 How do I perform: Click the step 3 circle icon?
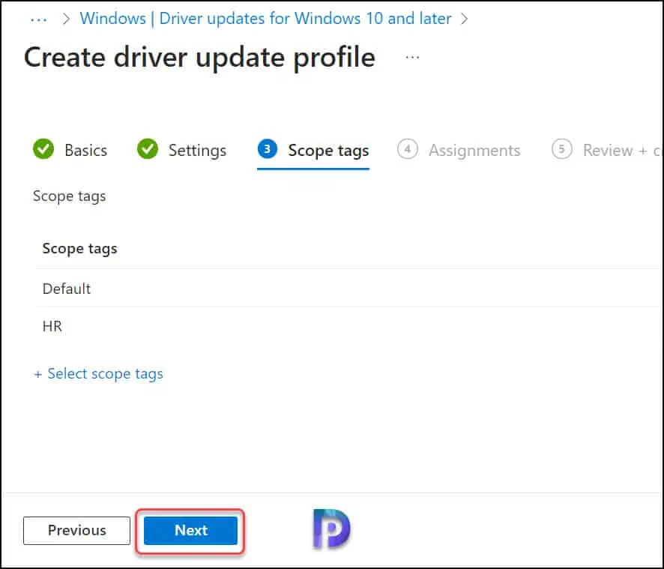coord(268,148)
